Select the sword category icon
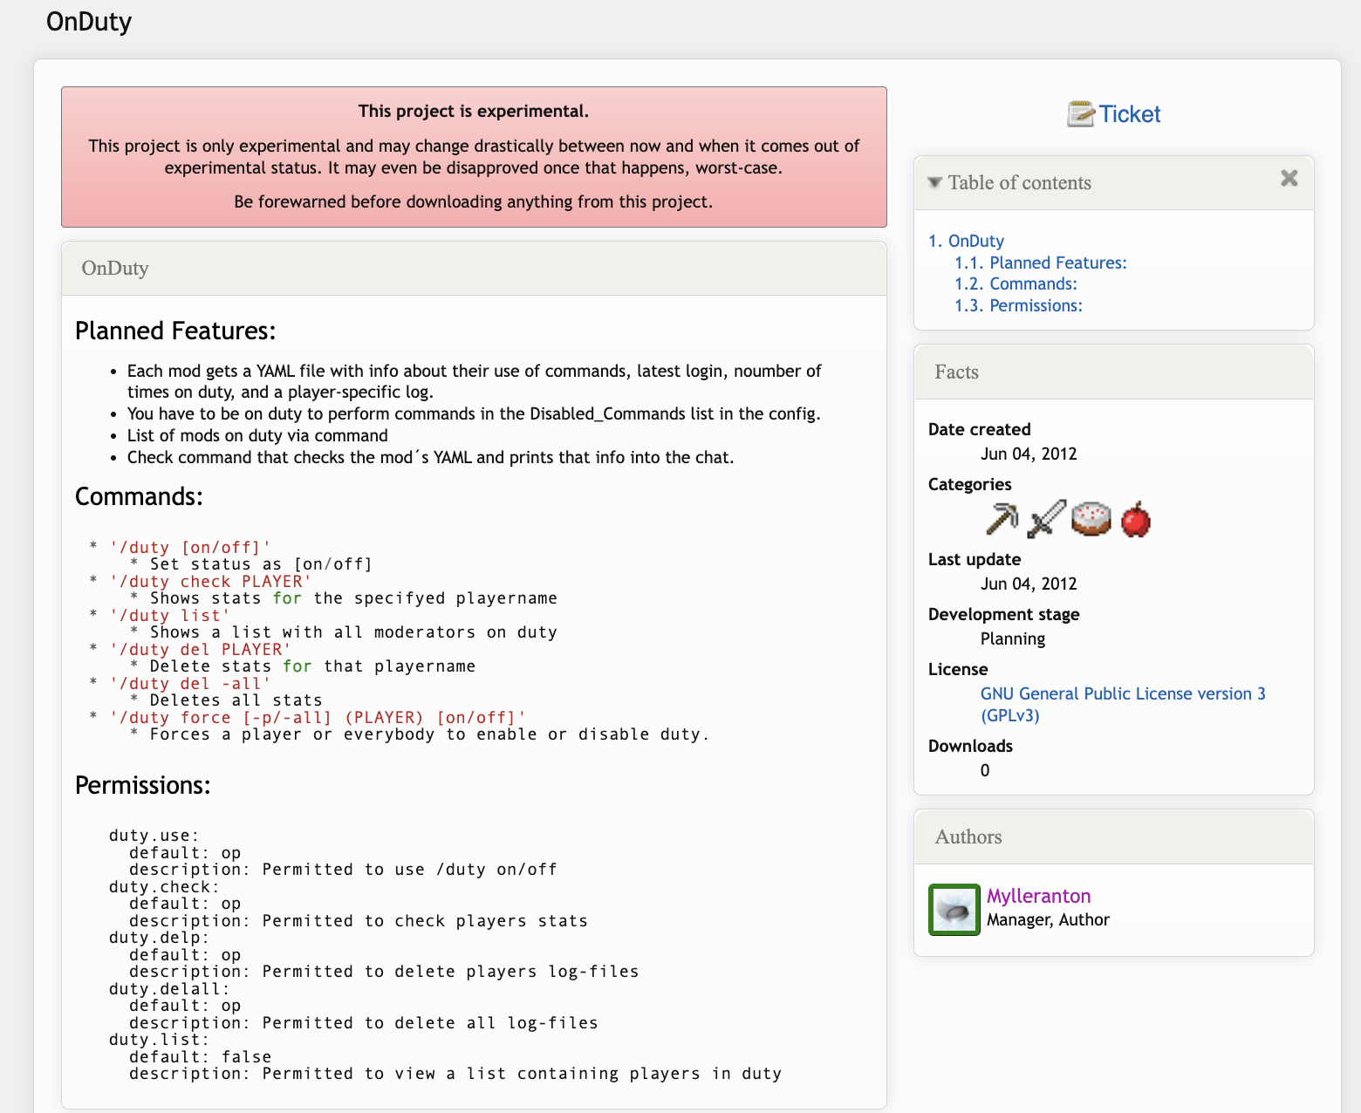 coord(1046,518)
